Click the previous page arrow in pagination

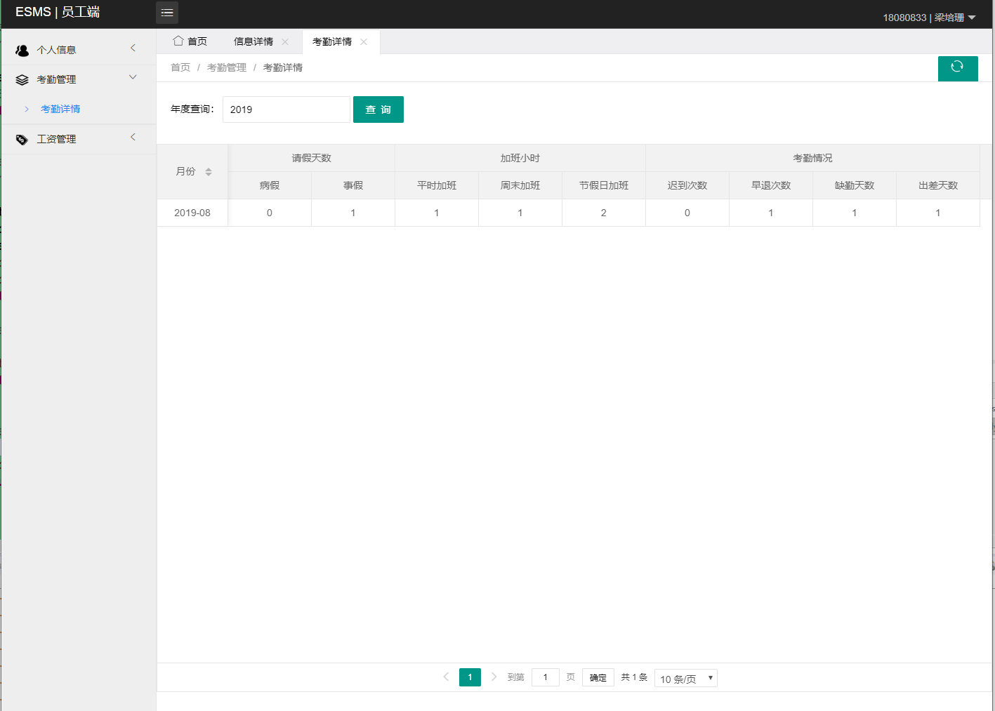(446, 677)
